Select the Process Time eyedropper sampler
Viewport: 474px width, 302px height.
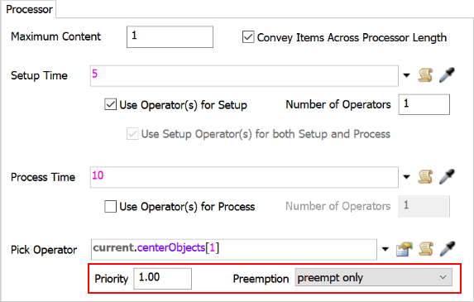coord(447,177)
